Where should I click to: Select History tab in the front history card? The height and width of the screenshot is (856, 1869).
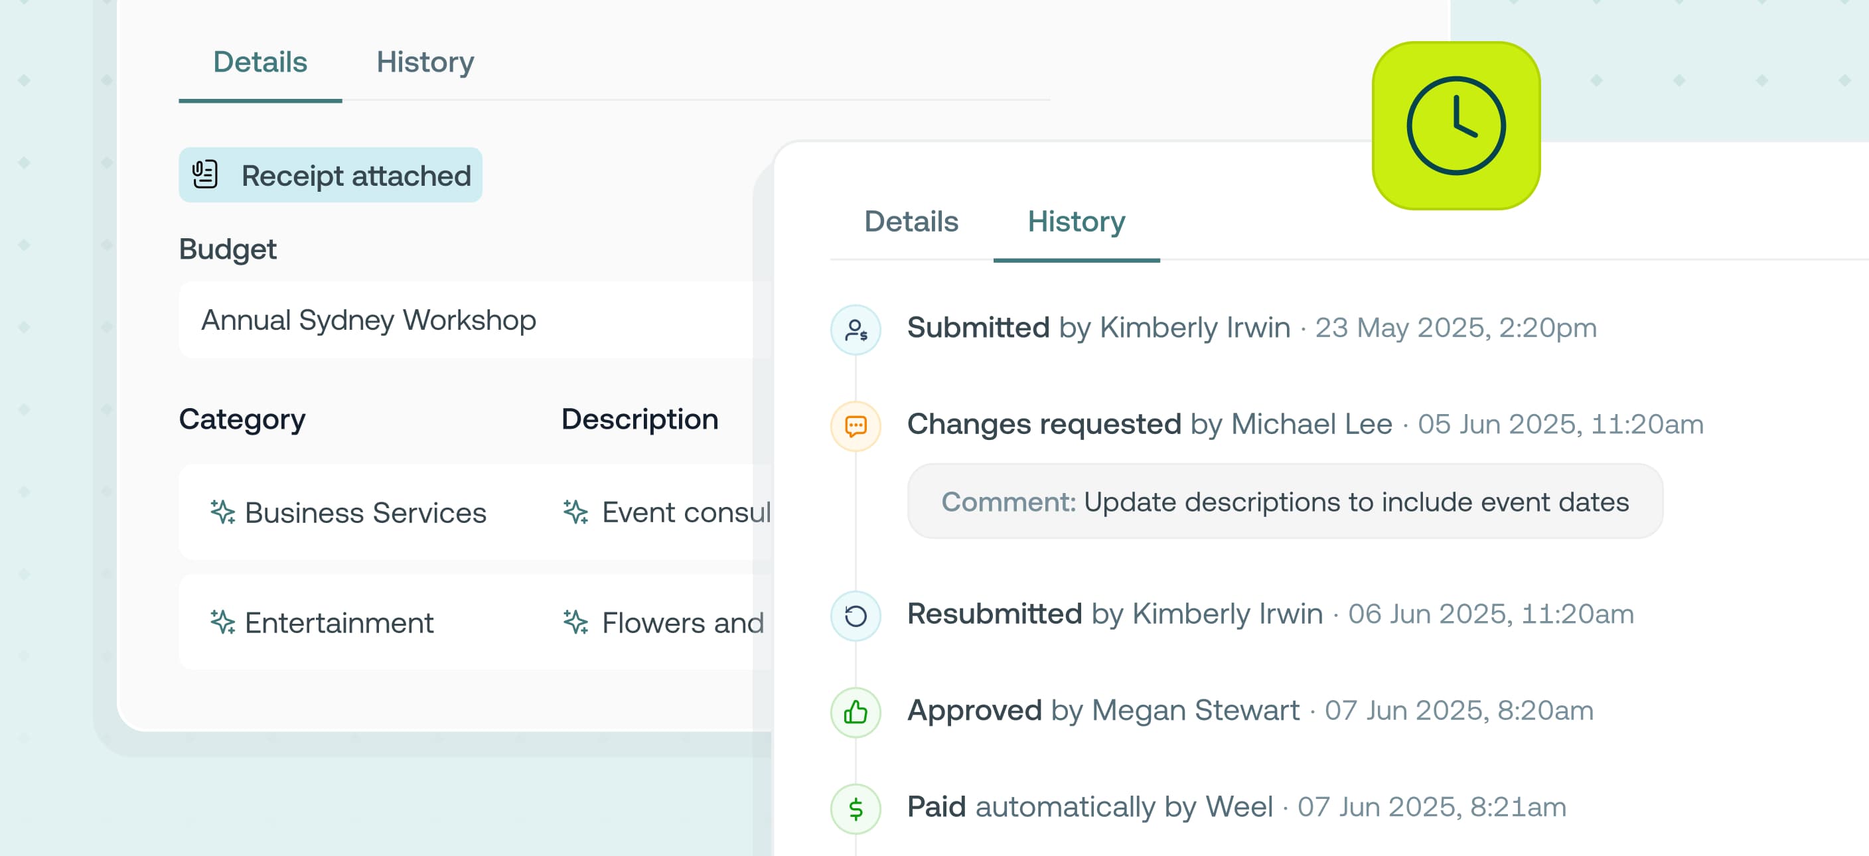(x=1077, y=222)
